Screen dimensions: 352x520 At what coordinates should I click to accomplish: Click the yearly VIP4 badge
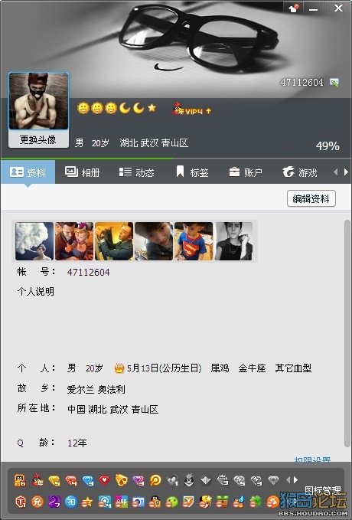click(x=191, y=110)
